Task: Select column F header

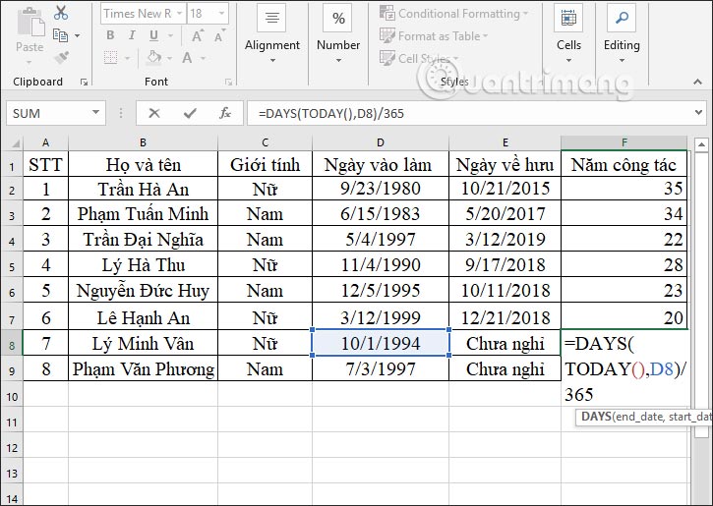Action: coord(624,143)
